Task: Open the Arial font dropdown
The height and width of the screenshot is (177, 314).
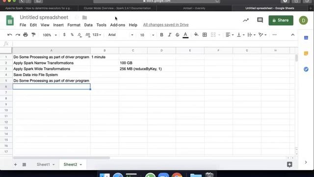Action: pos(121,35)
